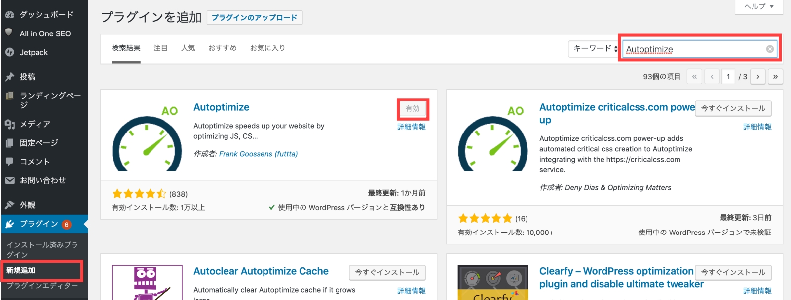Open 詳細情報 for Clearfy
Viewport: 791px width, 300px height.
tap(757, 291)
